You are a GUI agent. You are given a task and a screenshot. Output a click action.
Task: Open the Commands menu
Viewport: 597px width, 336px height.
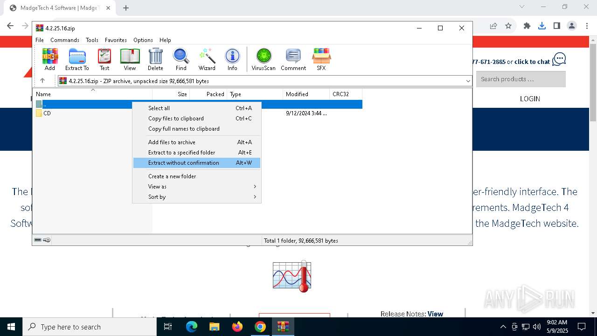pos(65,40)
